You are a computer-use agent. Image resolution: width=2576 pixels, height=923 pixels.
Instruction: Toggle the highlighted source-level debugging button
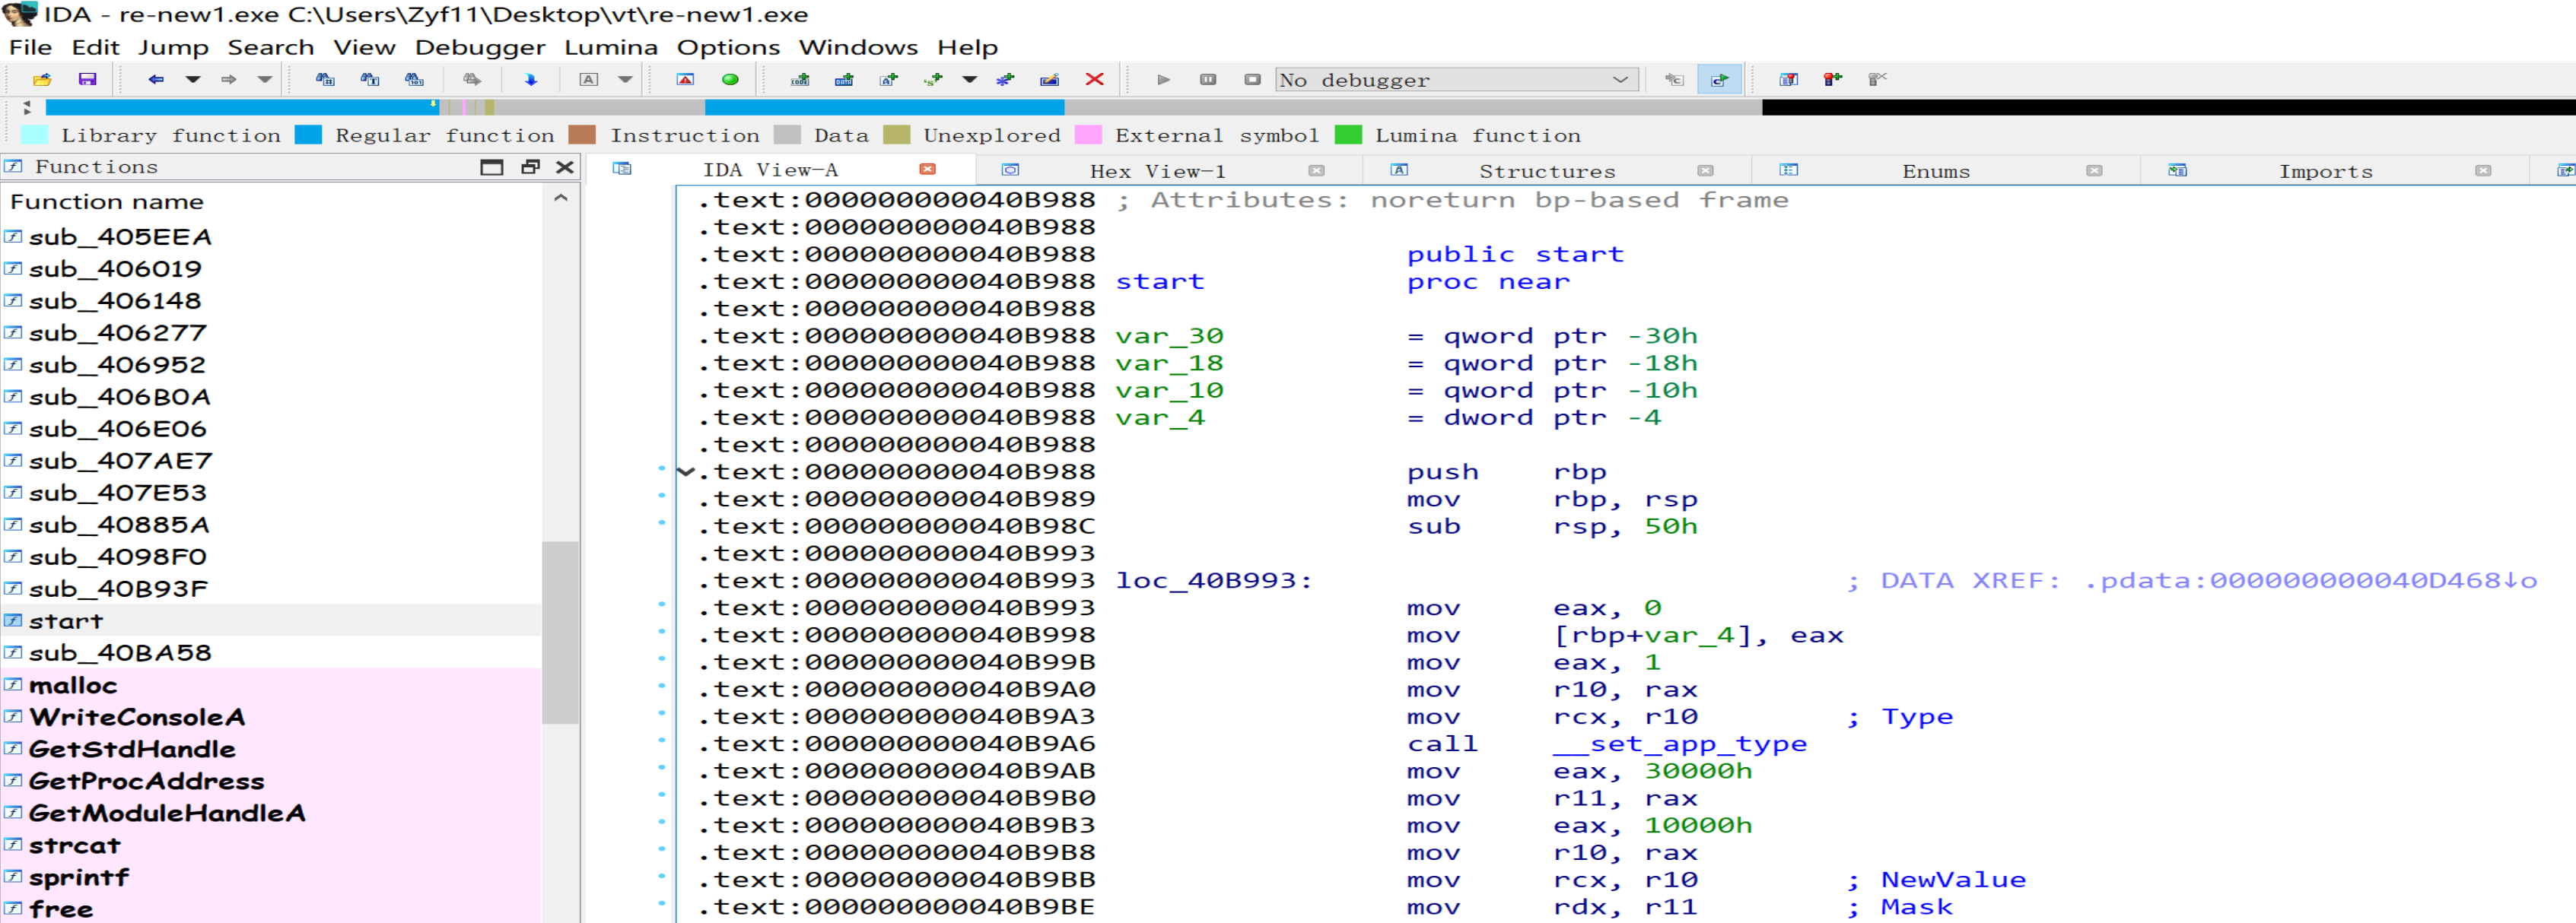coord(1719,80)
